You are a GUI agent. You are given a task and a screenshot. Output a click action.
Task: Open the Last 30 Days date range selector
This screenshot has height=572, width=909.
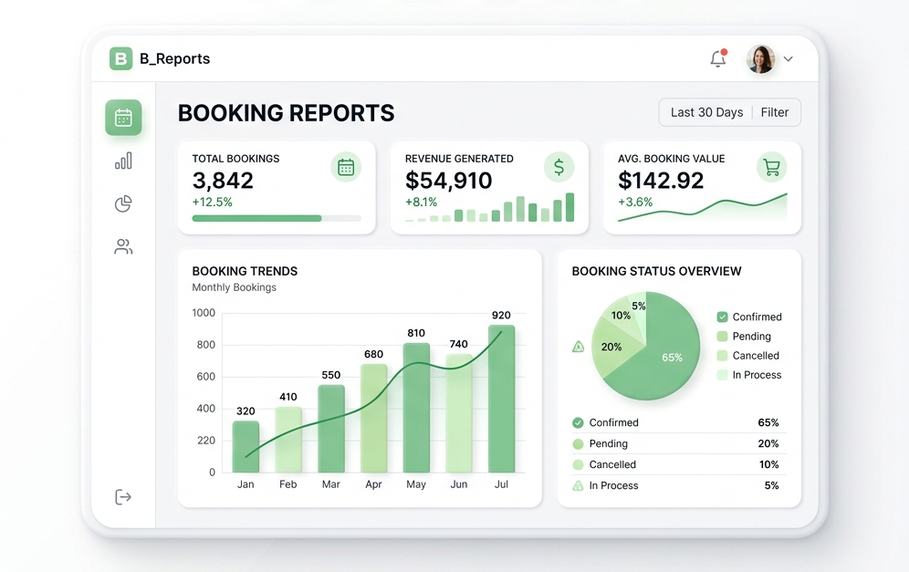click(705, 112)
